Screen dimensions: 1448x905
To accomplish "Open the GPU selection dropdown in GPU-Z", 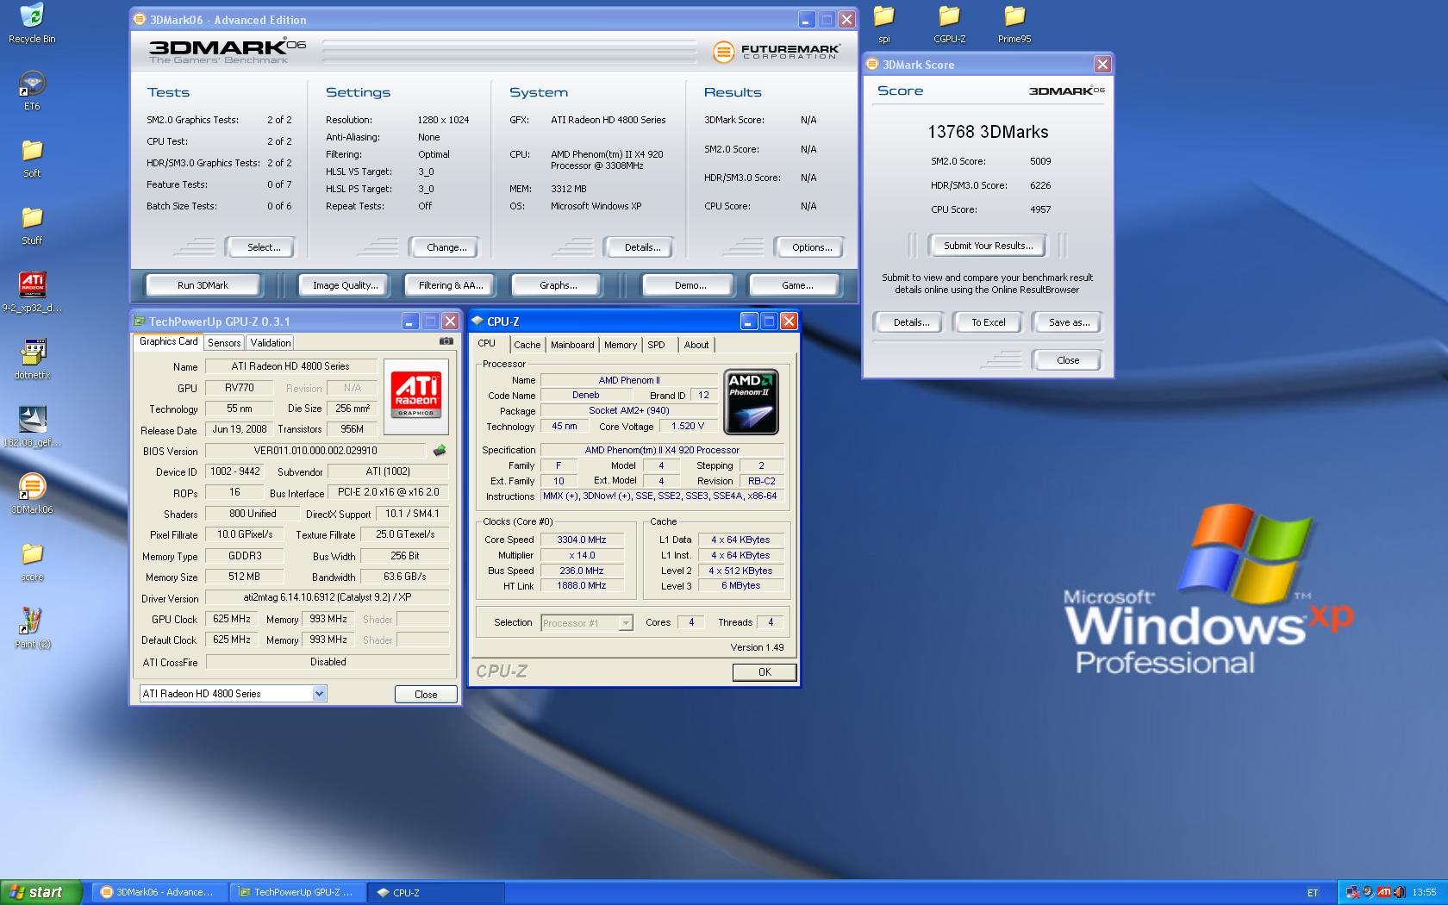I will pyautogui.click(x=319, y=693).
